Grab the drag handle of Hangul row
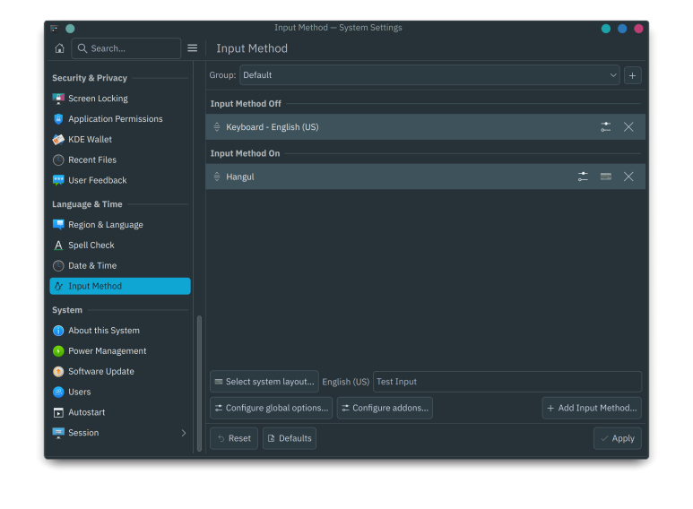This screenshot has width=693, height=509. tap(217, 177)
